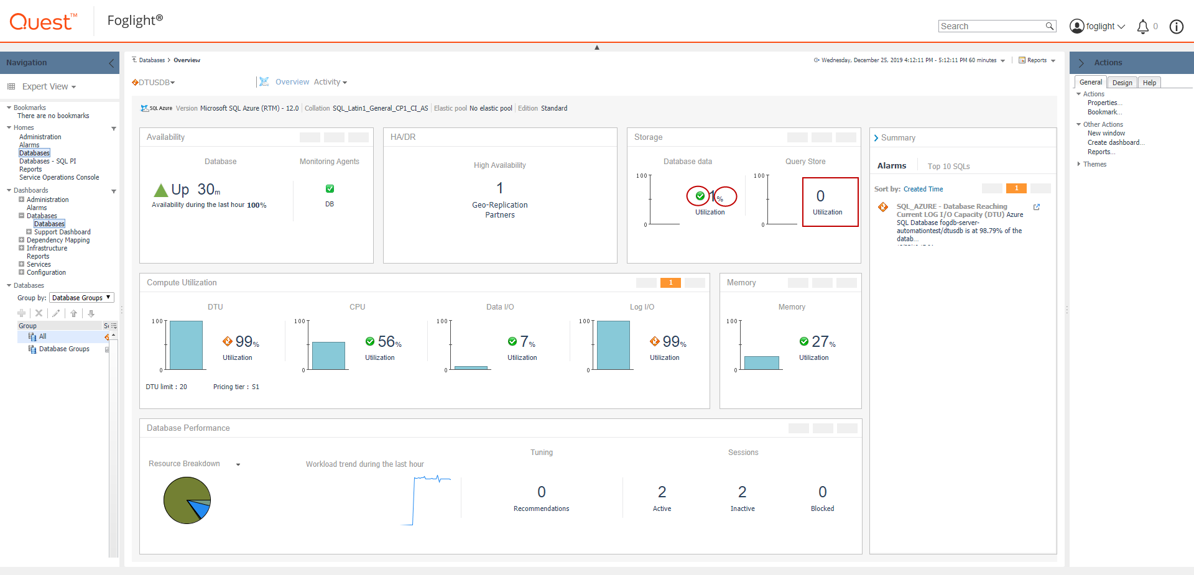Open the notifications bell

tap(1143, 27)
